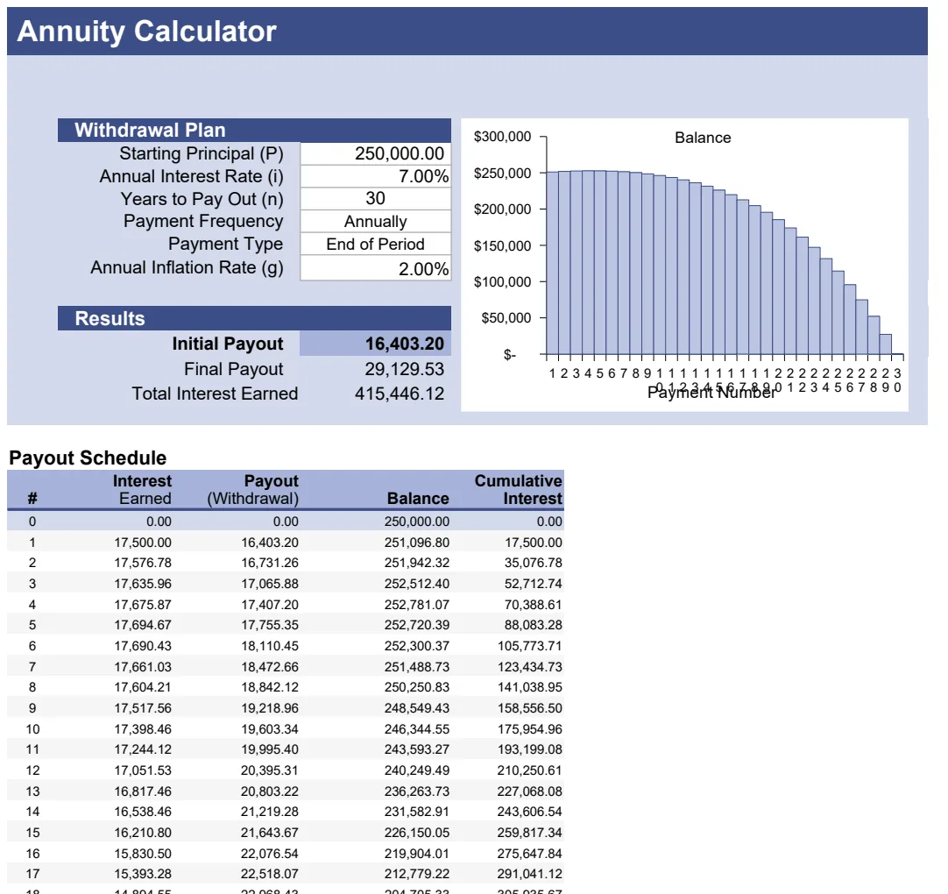Click payout cell 19,995.40

pos(270,749)
